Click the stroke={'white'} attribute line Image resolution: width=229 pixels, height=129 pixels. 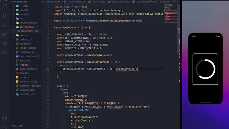tap(82, 120)
